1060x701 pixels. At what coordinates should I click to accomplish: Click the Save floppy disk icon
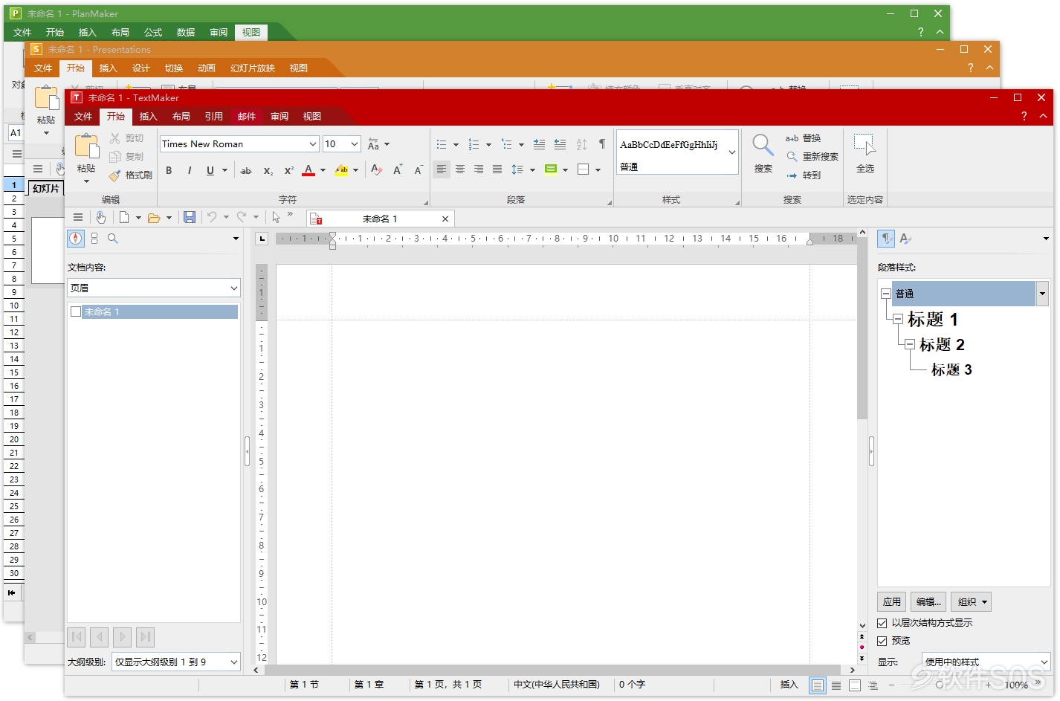[190, 217]
